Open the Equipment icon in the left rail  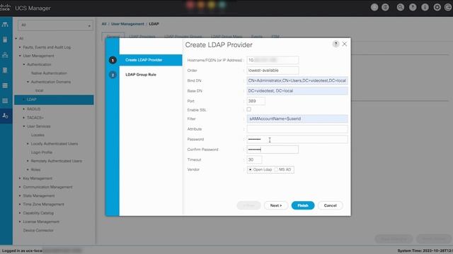(x=5, y=25)
